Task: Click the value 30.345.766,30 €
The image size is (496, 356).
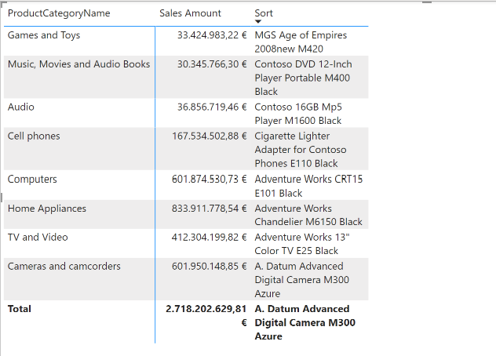Action: tap(212, 64)
